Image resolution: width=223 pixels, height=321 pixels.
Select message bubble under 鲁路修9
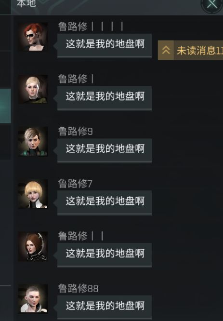[105, 150]
